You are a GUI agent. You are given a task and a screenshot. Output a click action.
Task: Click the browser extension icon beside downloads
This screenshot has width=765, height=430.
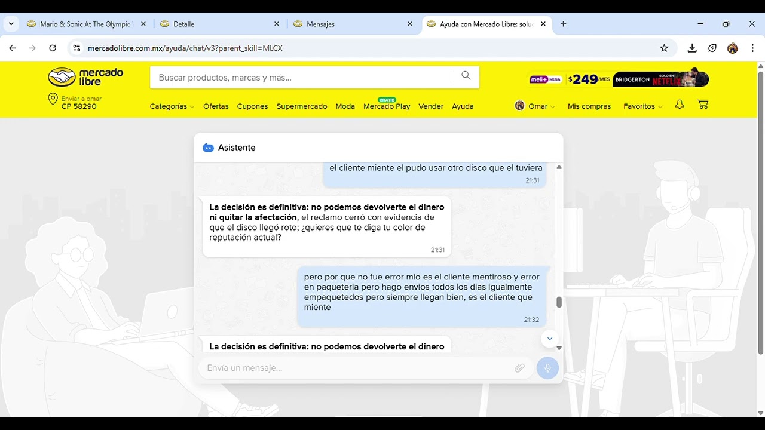pos(712,48)
